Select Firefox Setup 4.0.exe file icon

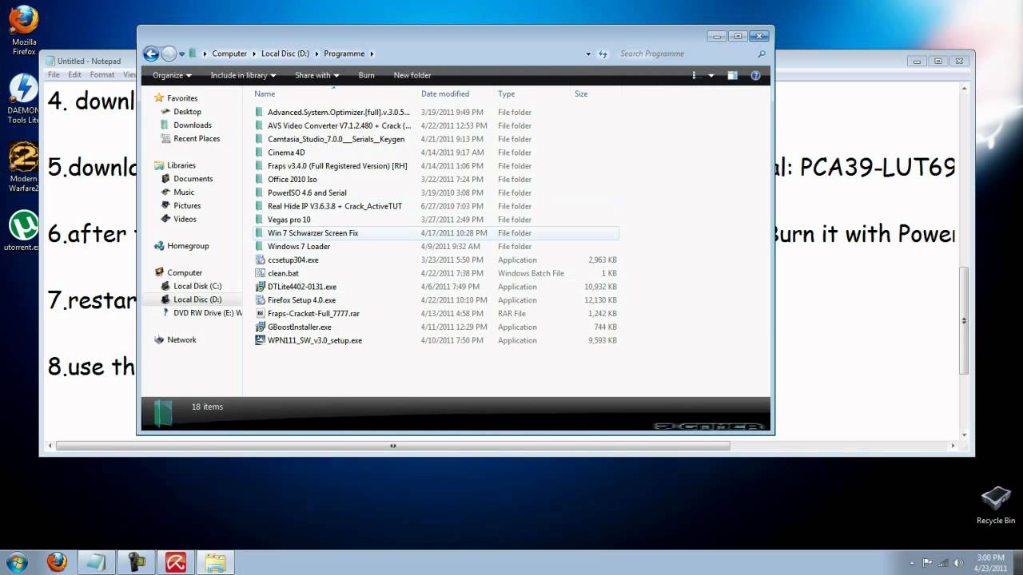(x=259, y=300)
